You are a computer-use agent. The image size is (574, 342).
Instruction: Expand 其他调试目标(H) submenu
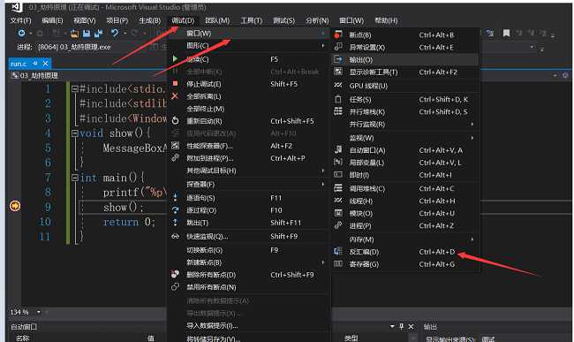(x=248, y=171)
